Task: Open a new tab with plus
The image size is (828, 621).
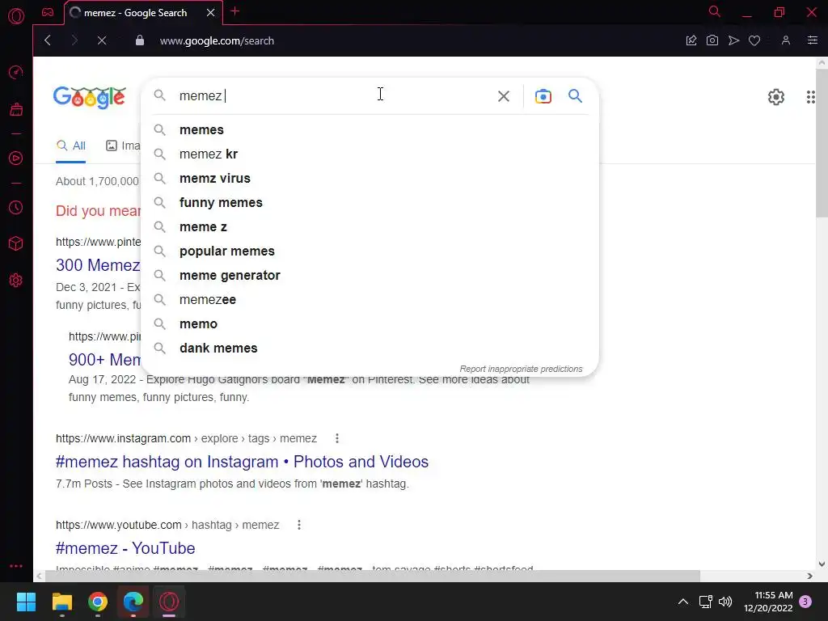Action: point(235,11)
